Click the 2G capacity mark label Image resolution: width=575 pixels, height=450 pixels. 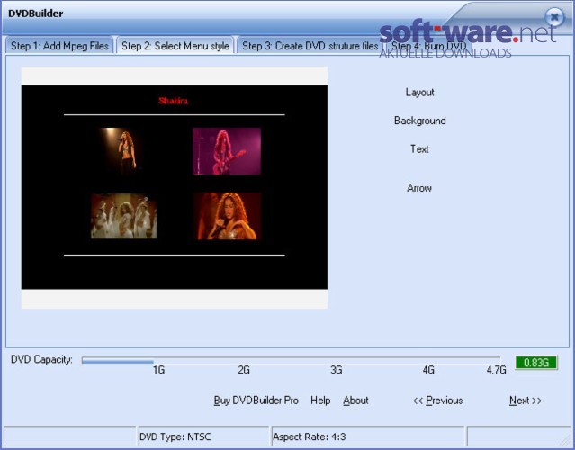click(x=244, y=370)
